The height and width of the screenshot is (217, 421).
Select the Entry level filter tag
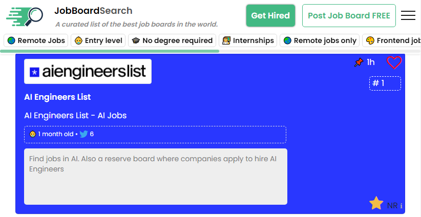pos(98,40)
